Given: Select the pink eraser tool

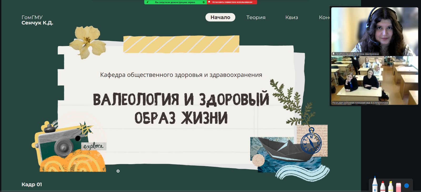Looking at the screenshot, I should coord(398,187).
